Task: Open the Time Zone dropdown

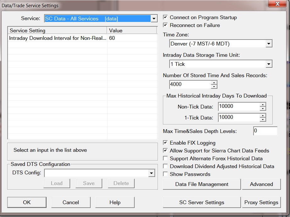Action: (269, 44)
